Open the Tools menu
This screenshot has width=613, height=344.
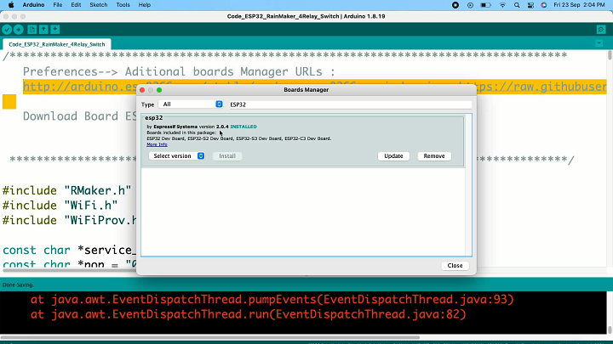(123, 5)
